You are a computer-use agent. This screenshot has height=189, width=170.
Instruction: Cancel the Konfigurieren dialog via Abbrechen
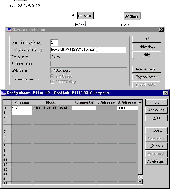(x=156, y=110)
